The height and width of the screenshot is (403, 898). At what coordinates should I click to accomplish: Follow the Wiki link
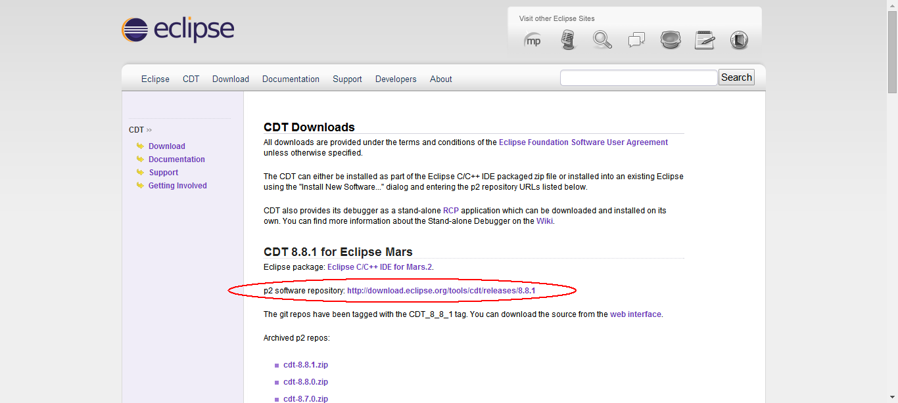544,221
